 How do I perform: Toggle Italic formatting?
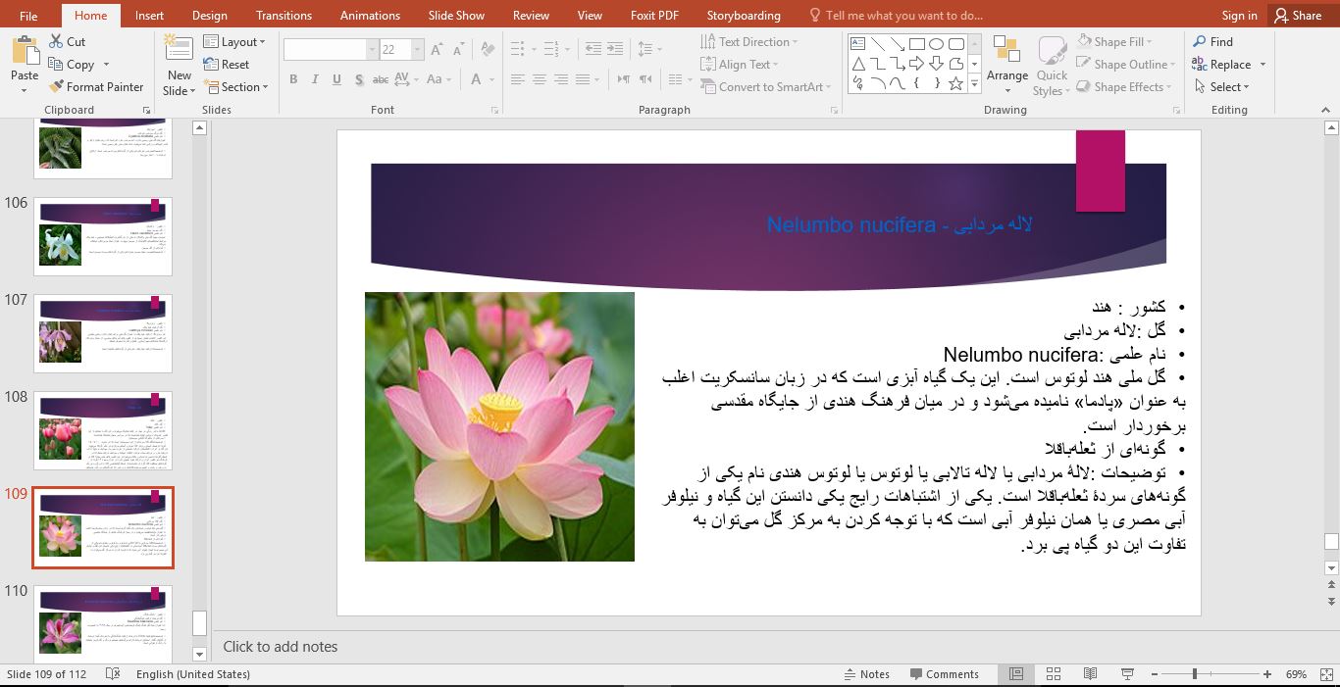pyautogui.click(x=315, y=79)
